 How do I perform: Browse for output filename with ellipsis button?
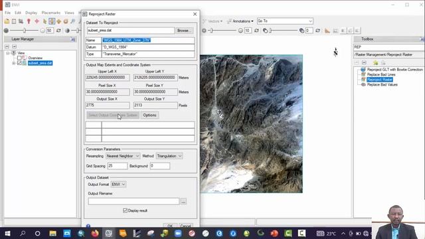183,202
